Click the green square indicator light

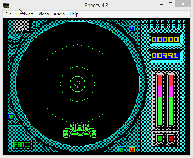click(x=160, y=139)
